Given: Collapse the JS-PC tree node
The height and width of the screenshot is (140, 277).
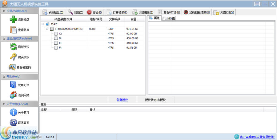Looking at the screenshot, I should pyautogui.click(x=43, y=24).
